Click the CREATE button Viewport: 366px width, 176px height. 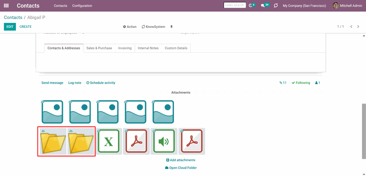(x=25, y=27)
